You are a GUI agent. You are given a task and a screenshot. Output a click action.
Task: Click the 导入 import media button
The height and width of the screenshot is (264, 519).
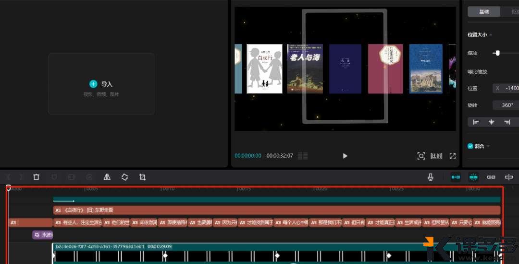(101, 84)
